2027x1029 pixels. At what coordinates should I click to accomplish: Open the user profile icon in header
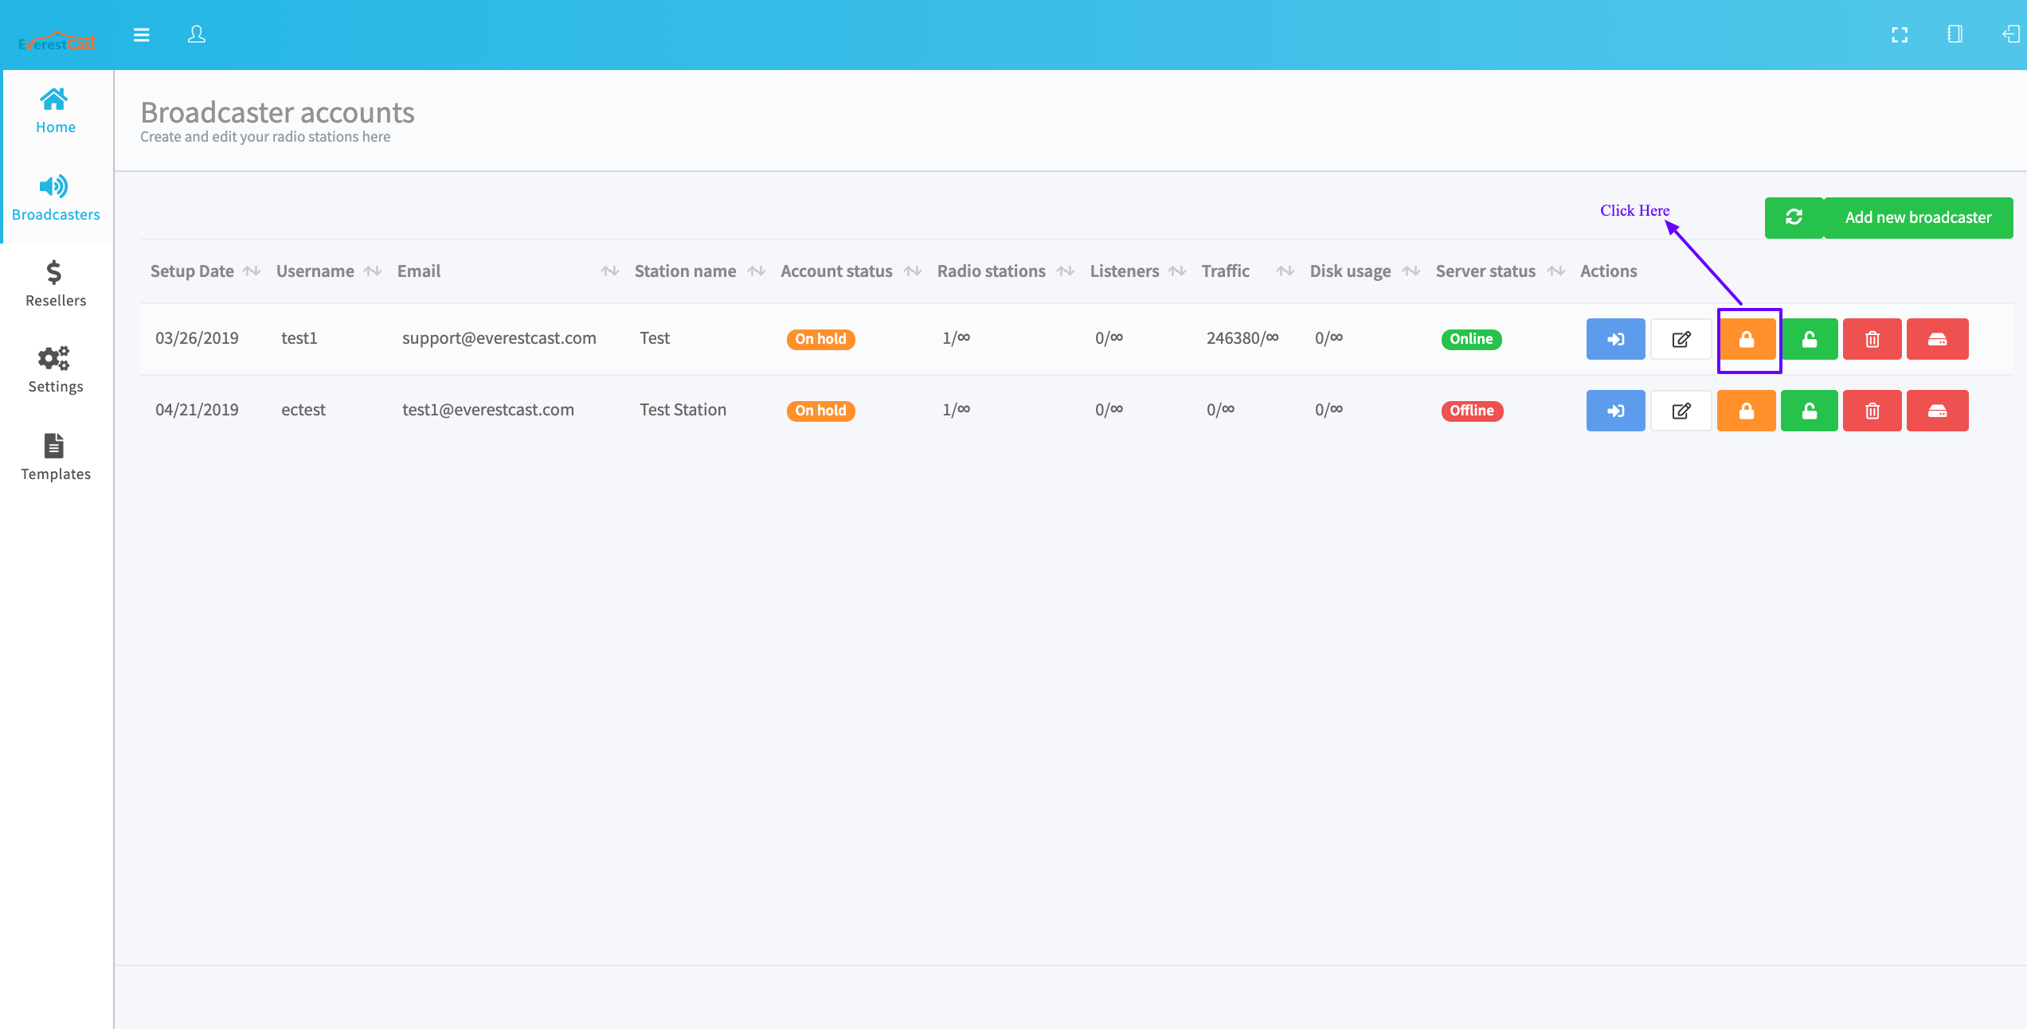[196, 35]
